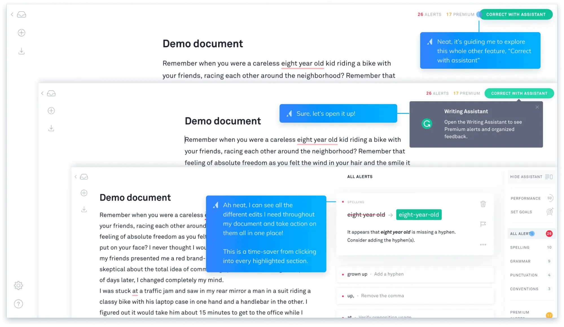Click the settings gear icon
564x327 pixels.
click(18, 286)
